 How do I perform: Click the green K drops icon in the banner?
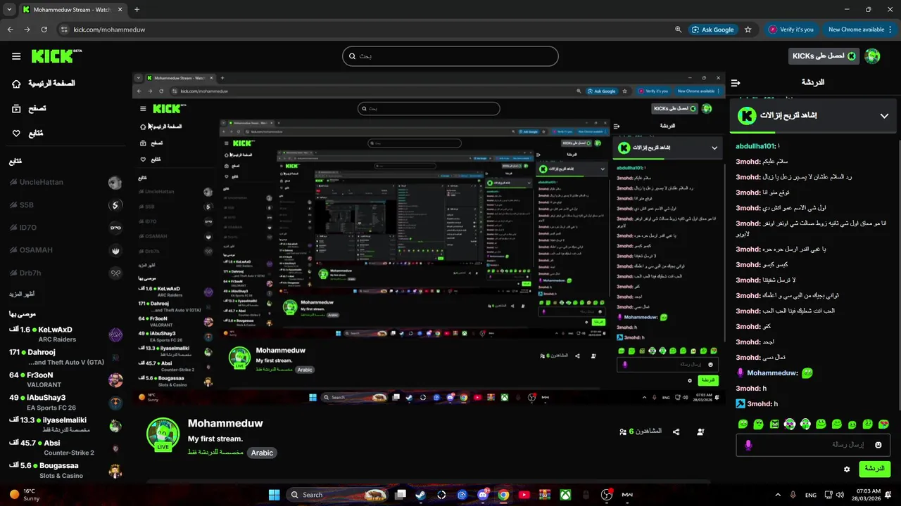tap(747, 116)
